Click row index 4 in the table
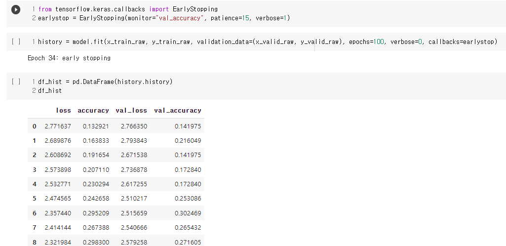This screenshot has width=506, height=246. click(x=35, y=184)
